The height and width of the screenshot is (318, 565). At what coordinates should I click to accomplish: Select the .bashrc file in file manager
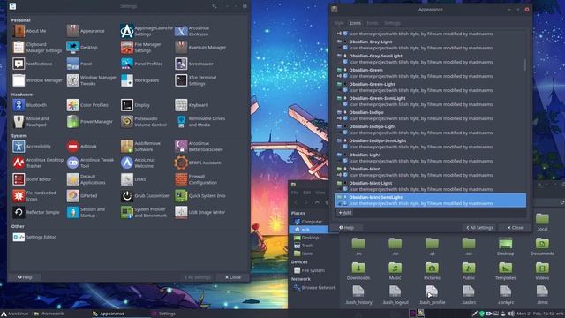click(x=469, y=295)
